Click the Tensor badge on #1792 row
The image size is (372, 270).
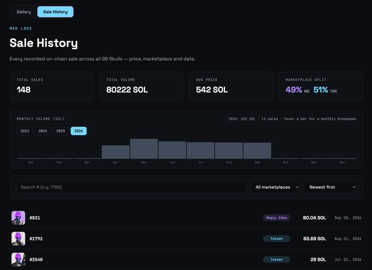(x=277, y=239)
